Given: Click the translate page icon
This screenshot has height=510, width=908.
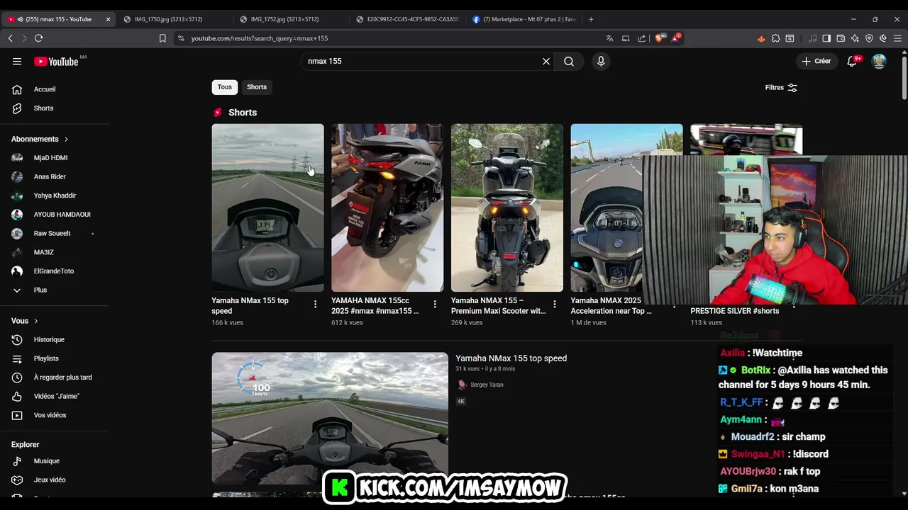Looking at the screenshot, I should [x=609, y=38].
